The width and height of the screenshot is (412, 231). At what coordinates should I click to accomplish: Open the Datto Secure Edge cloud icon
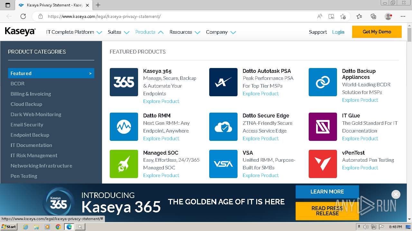coord(223,127)
